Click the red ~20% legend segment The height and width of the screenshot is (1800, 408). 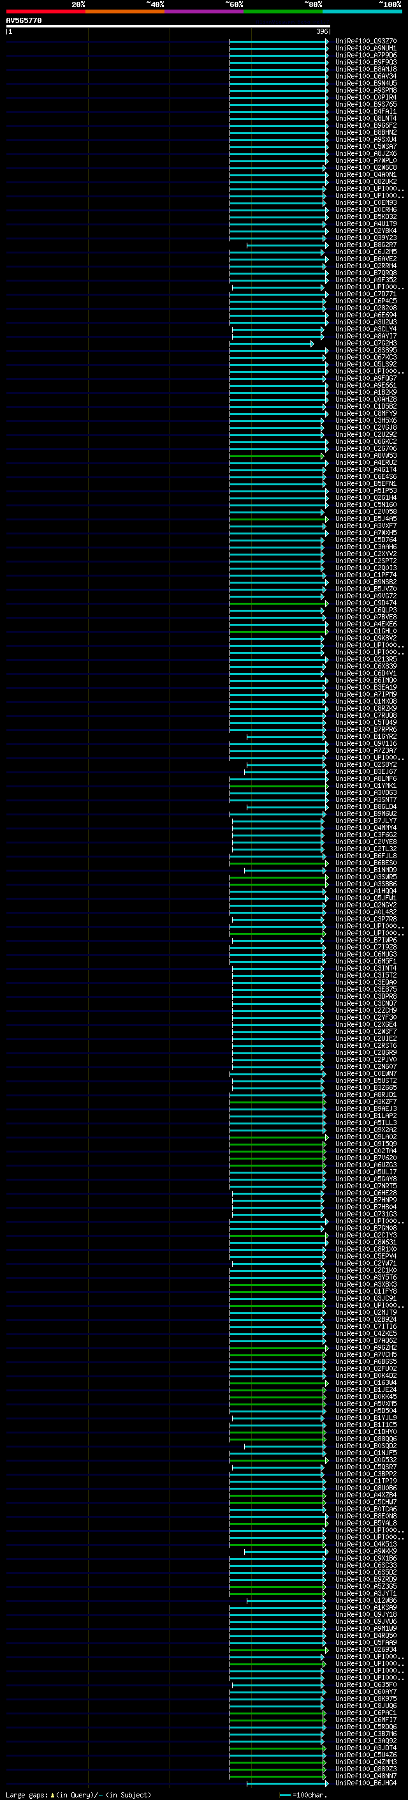pyautogui.click(x=45, y=11)
